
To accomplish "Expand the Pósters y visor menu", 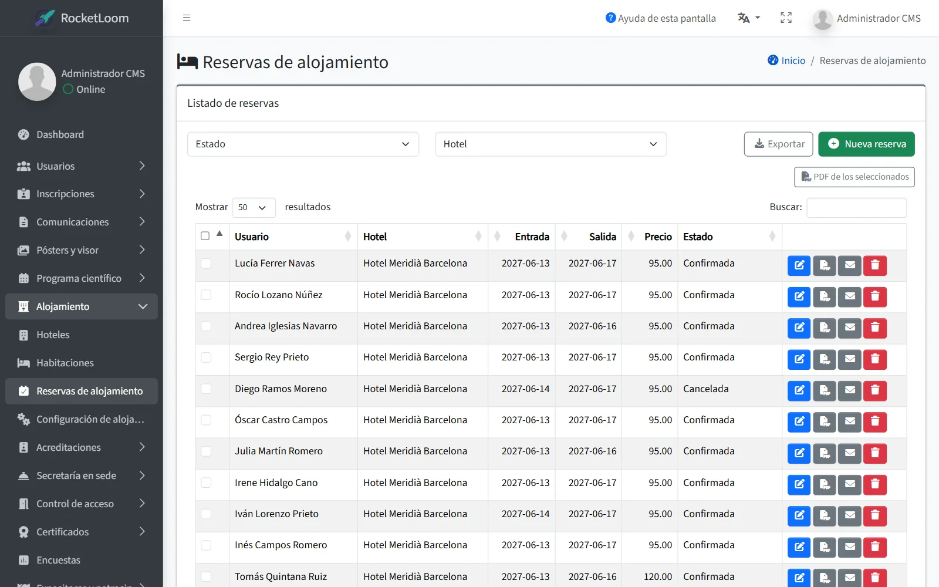I will click(82, 250).
